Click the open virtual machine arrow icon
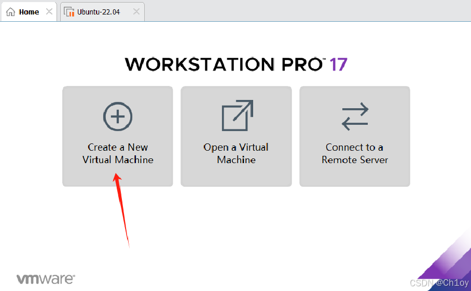The width and height of the screenshot is (471, 291). pos(237,115)
